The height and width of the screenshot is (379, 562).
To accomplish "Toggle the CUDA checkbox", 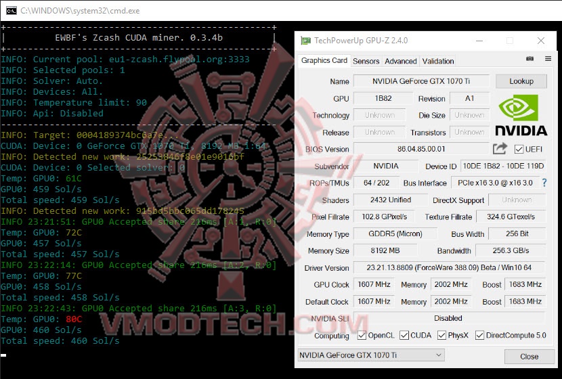I will click(x=404, y=335).
